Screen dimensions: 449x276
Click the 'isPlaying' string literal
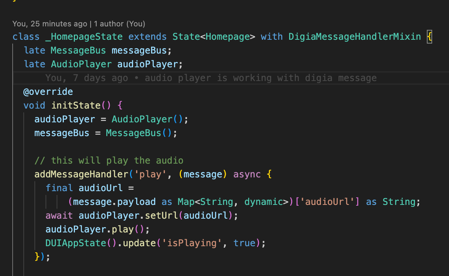click(x=192, y=243)
